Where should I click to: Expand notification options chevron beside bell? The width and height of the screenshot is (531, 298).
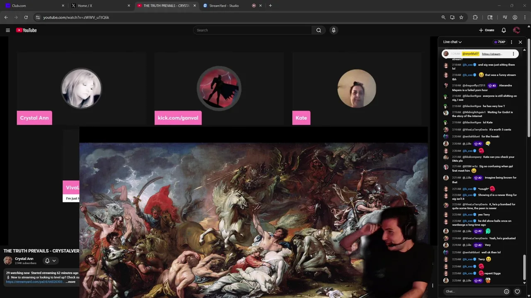pos(54,261)
